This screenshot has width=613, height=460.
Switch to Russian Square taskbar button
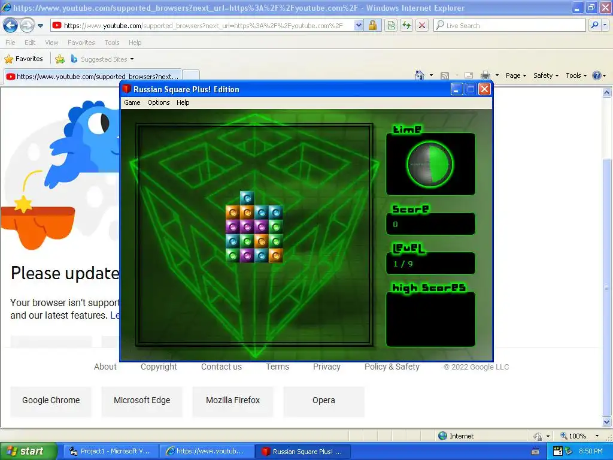pos(303,452)
